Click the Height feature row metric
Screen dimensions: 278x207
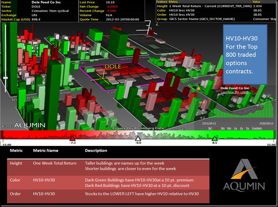[x=210, y=6]
